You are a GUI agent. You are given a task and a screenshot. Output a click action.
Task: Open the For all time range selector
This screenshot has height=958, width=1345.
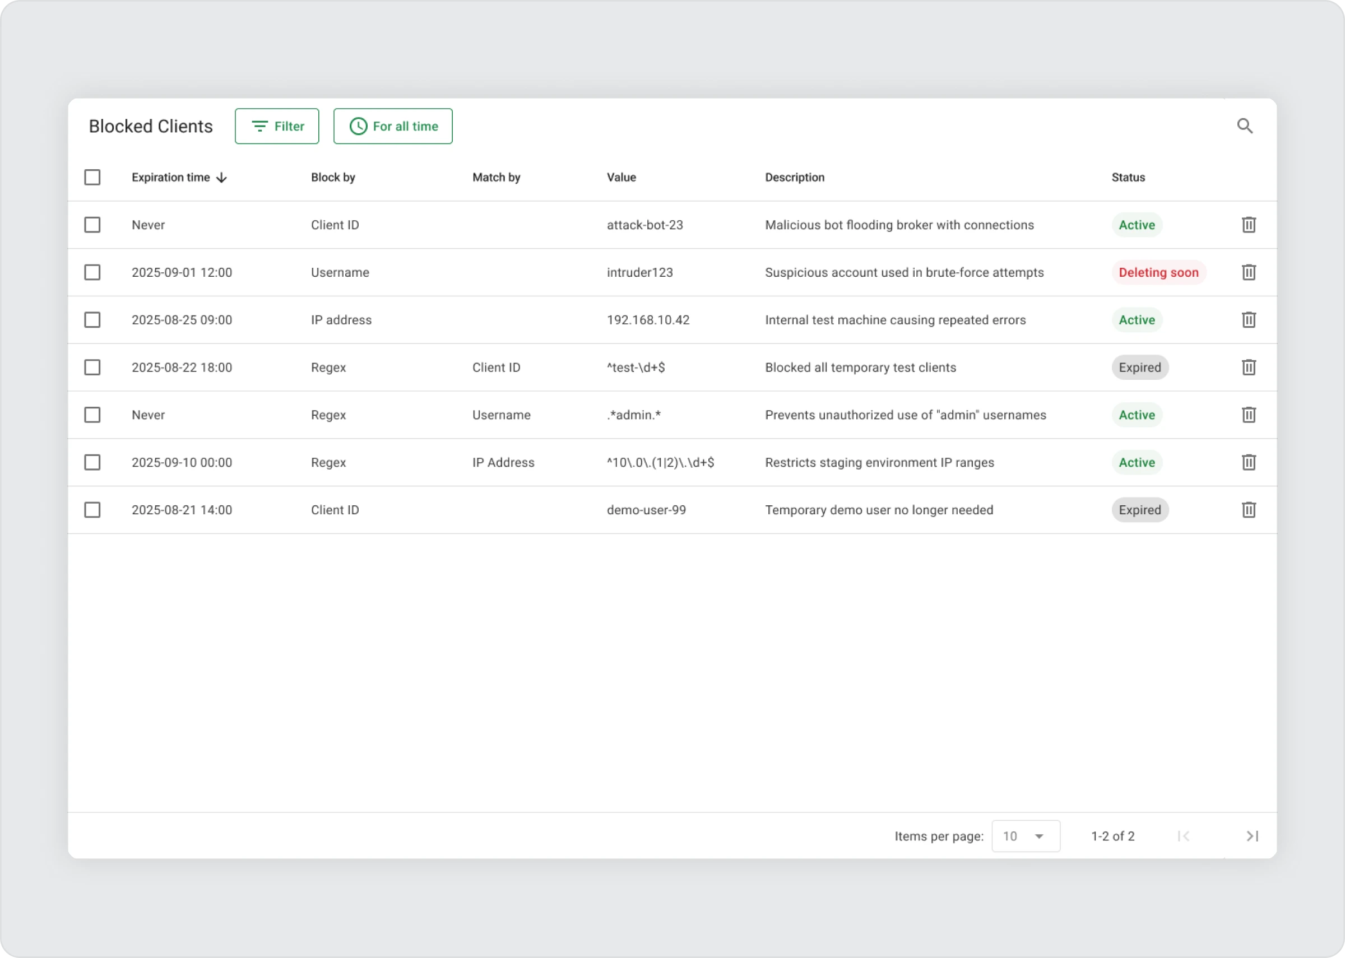point(393,126)
